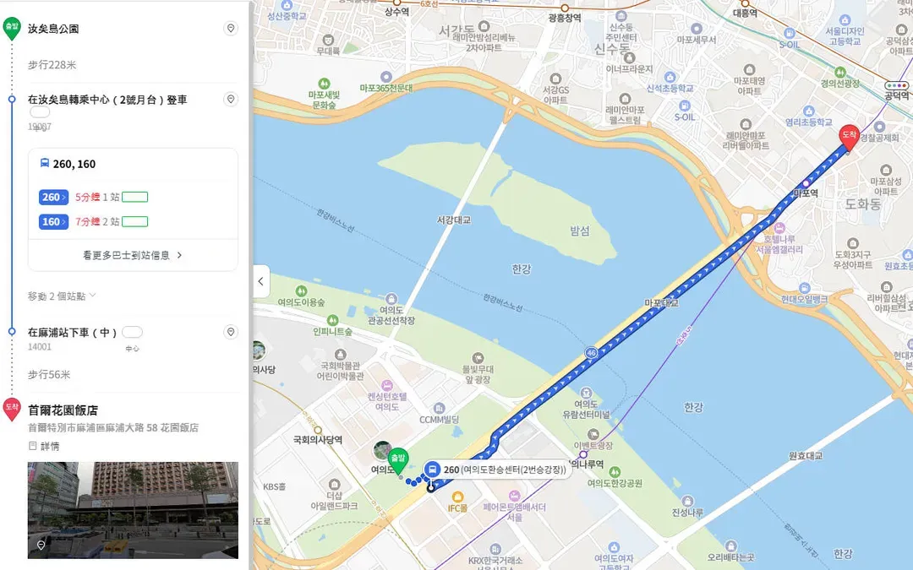Click location pin beside 汝矣島公園
This screenshot has width=913, height=570.
pos(231,29)
